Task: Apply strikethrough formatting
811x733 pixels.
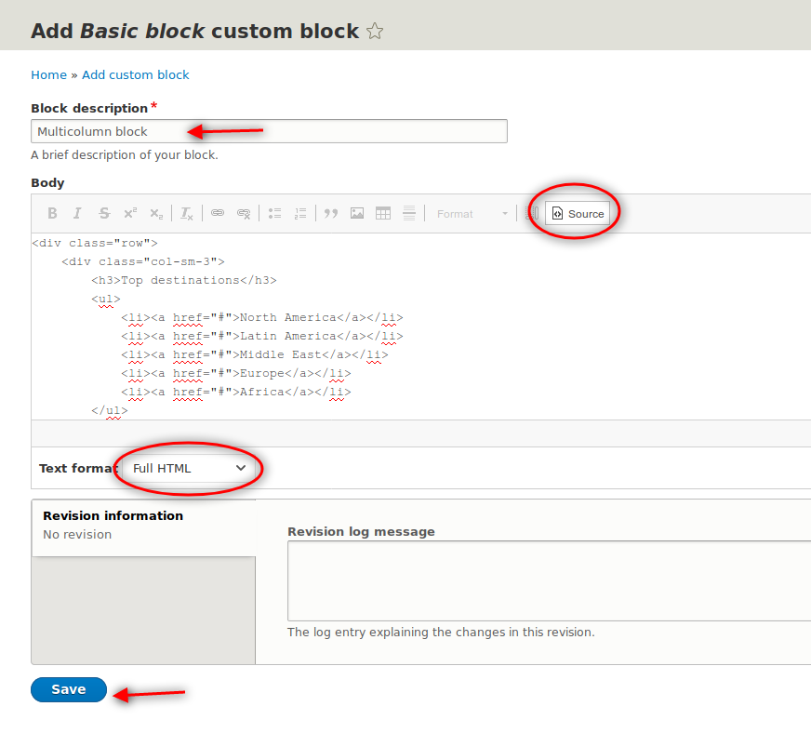Action: [104, 213]
